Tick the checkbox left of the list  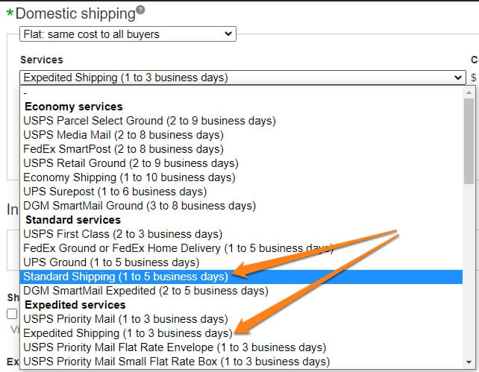(12, 314)
